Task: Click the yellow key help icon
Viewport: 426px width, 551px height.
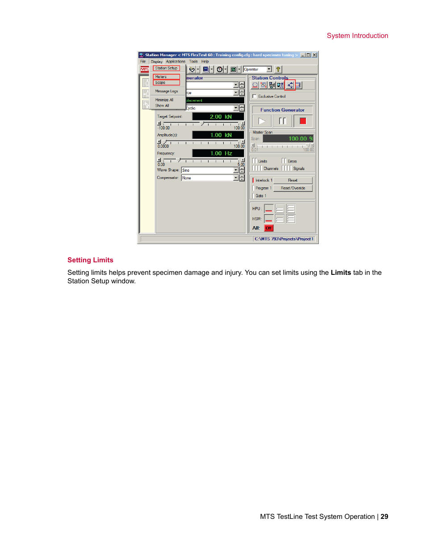Action: [x=278, y=70]
